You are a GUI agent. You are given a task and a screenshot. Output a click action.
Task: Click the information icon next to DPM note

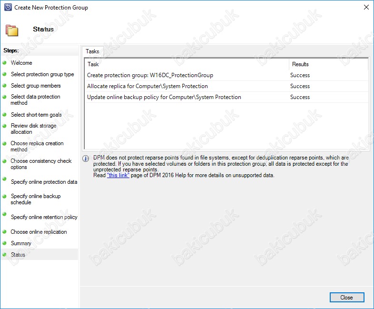pyautogui.click(x=86, y=159)
